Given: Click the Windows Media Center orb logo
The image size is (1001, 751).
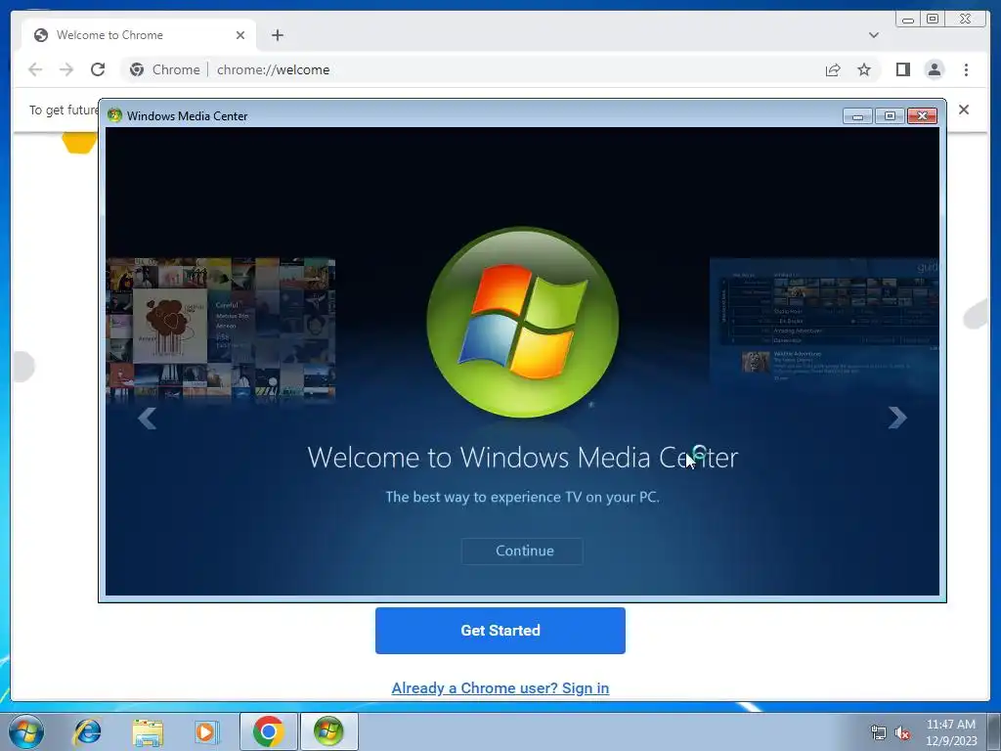Looking at the screenshot, I should [523, 323].
